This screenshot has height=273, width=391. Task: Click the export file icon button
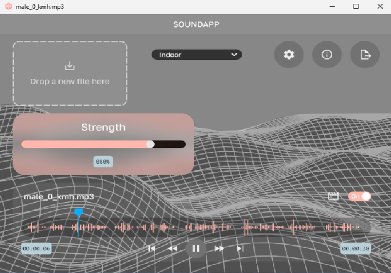(x=365, y=55)
